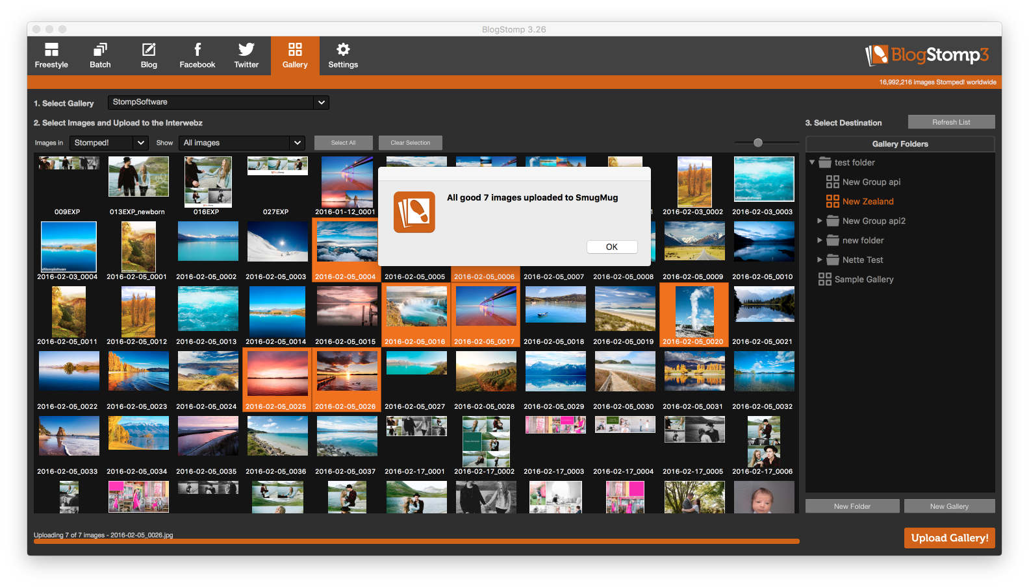This screenshot has height=588, width=1029.
Task: Click the Refresh List button
Action: point(952,122)
